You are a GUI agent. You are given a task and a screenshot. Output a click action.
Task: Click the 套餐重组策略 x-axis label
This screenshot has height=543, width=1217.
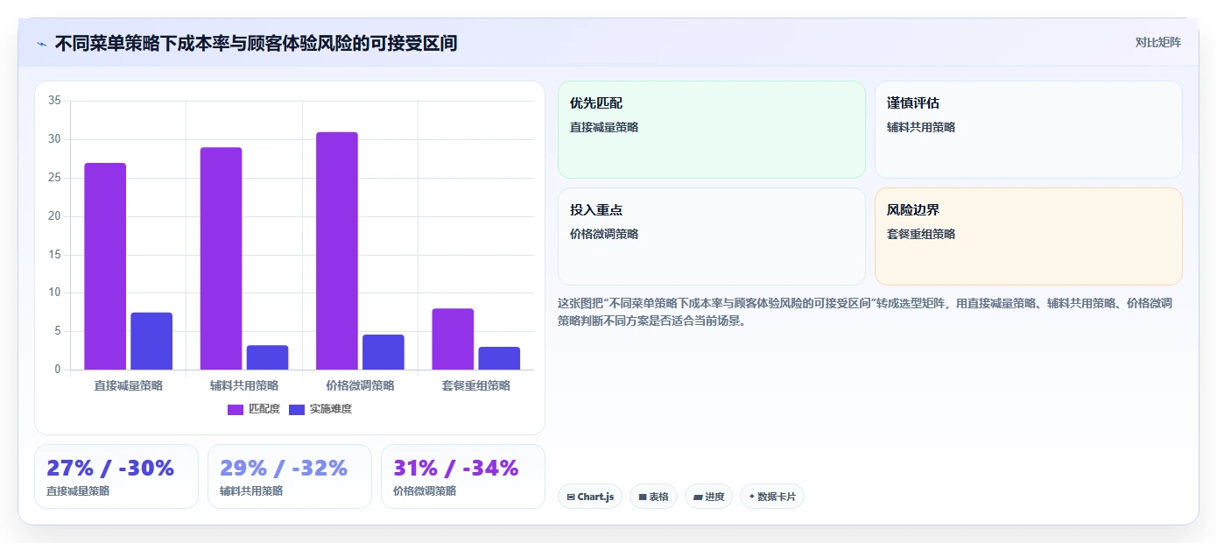(x=476, y=385)
